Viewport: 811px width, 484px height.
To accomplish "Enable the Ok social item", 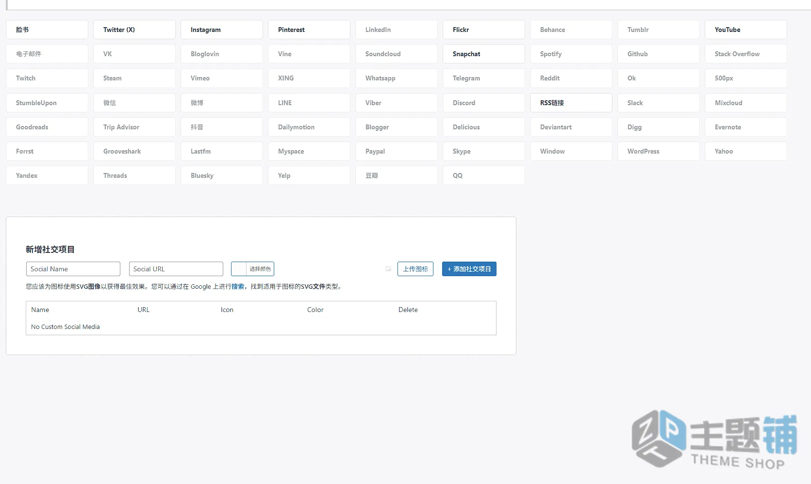I will (659, 78).
